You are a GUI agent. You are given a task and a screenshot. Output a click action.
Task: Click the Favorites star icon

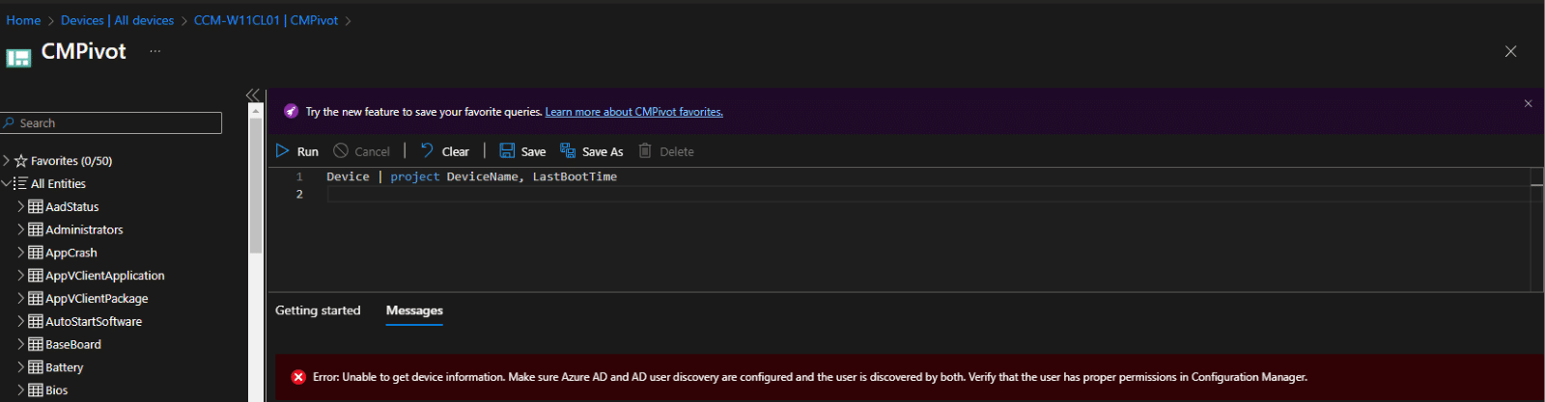20,161
